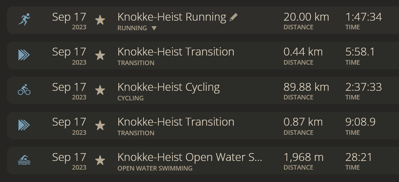Toggle favorite star for 0.44 km transition
The width and height of the screenshot is (399, 182).
coord(100,55)
